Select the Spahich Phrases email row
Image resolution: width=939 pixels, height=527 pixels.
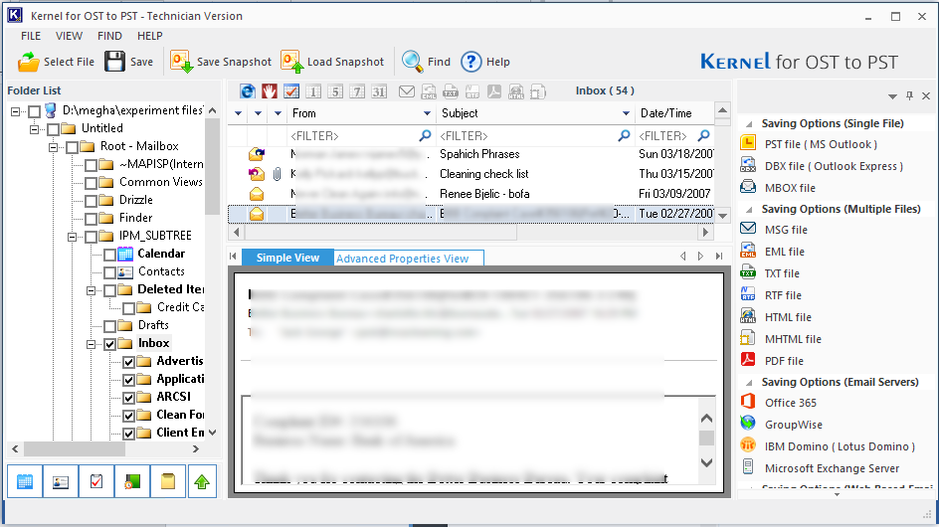tap(470, 154)
